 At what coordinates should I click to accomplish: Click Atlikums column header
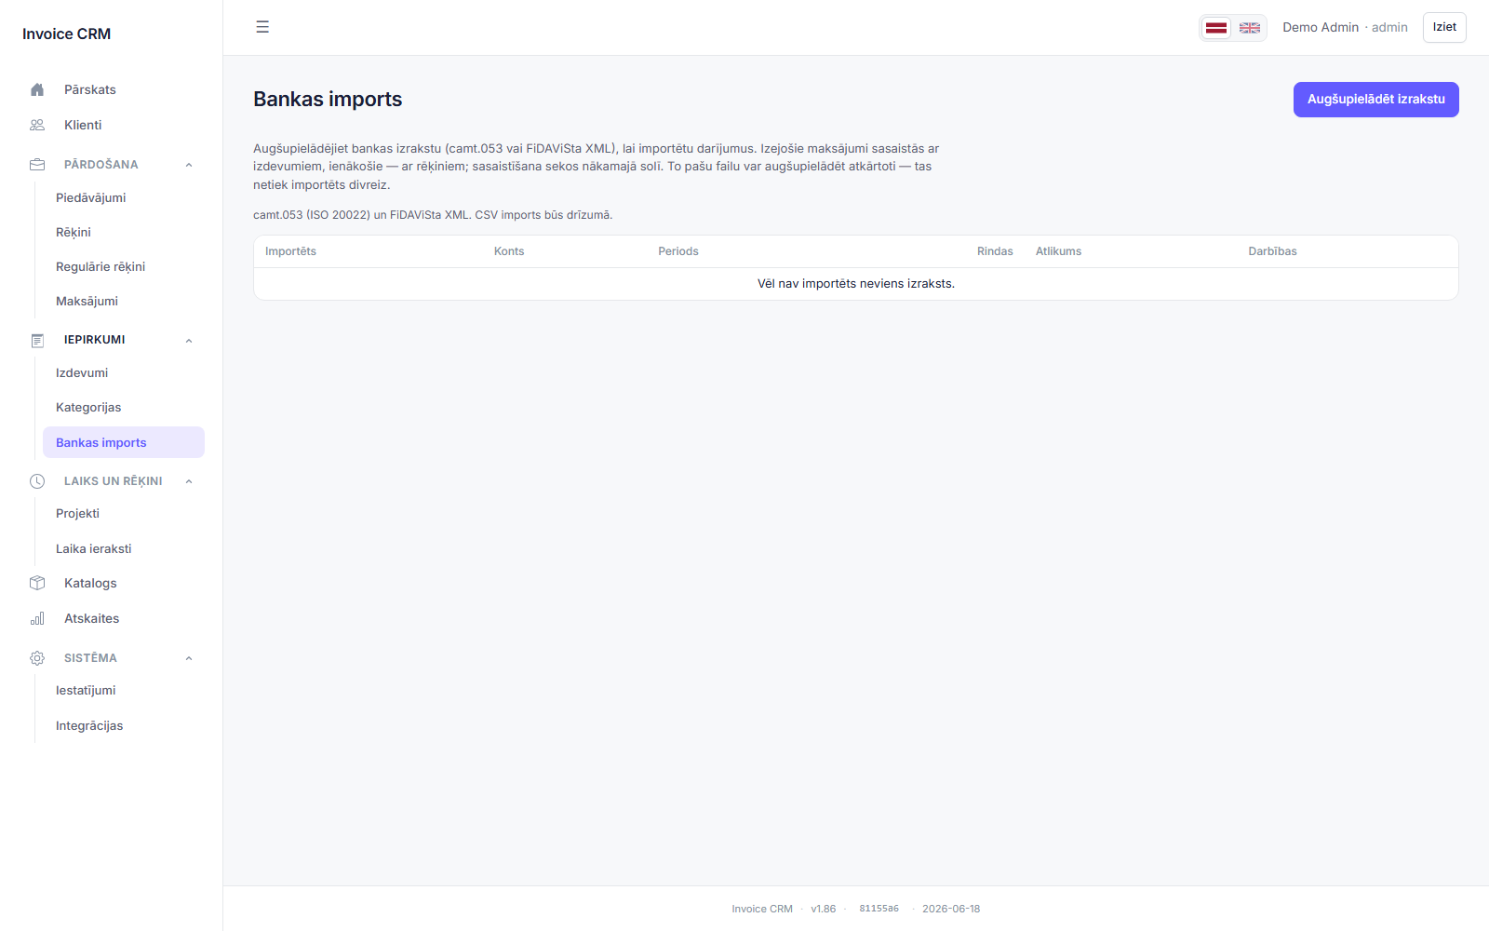(x=1058, y=251)
